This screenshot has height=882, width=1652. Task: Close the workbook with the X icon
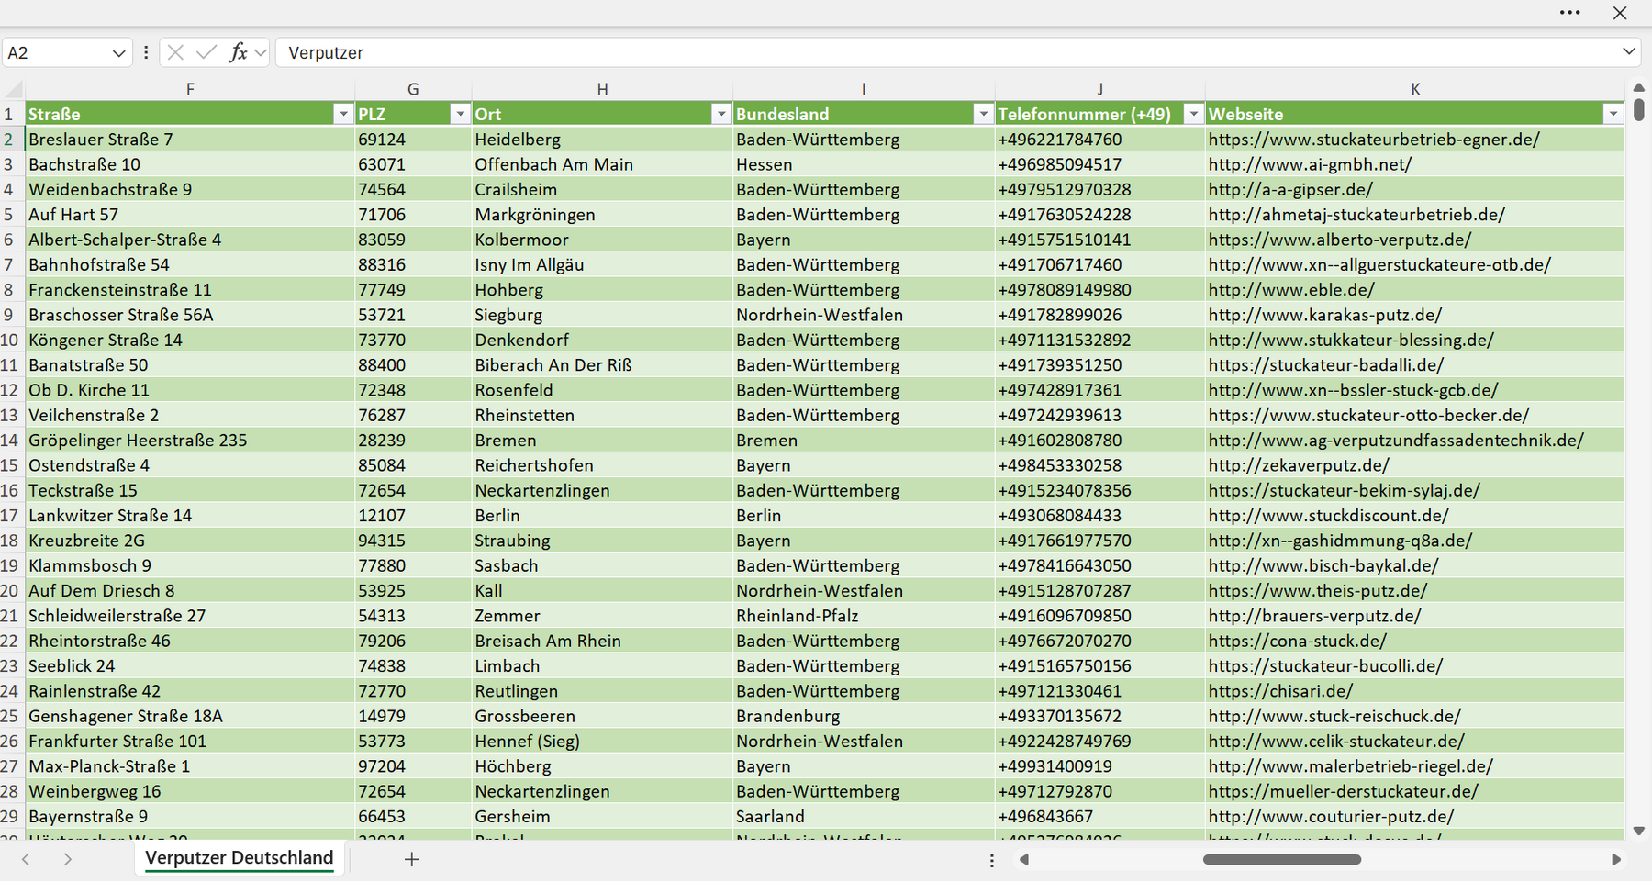(x=1620, y=13)
